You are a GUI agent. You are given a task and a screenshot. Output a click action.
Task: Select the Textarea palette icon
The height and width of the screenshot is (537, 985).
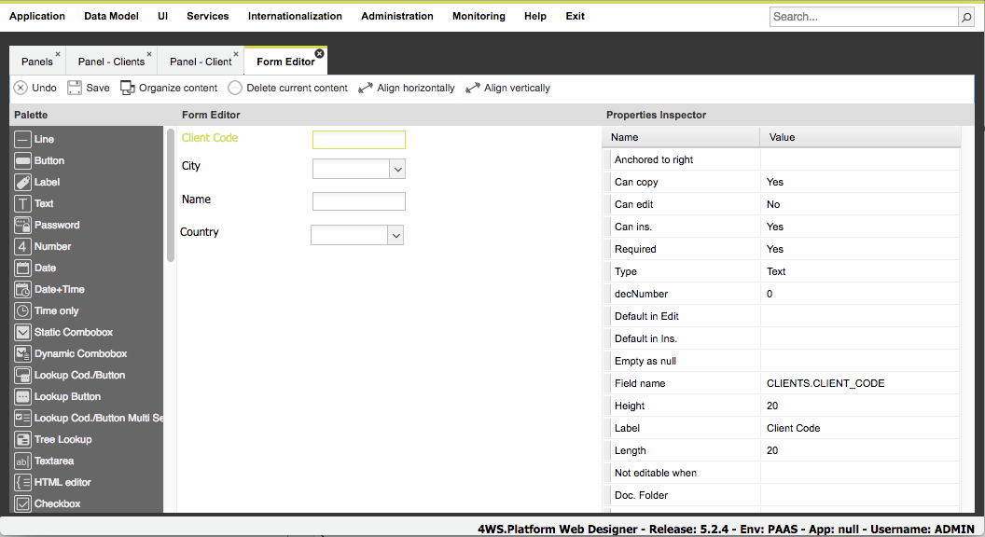click(x=22, y=461)
